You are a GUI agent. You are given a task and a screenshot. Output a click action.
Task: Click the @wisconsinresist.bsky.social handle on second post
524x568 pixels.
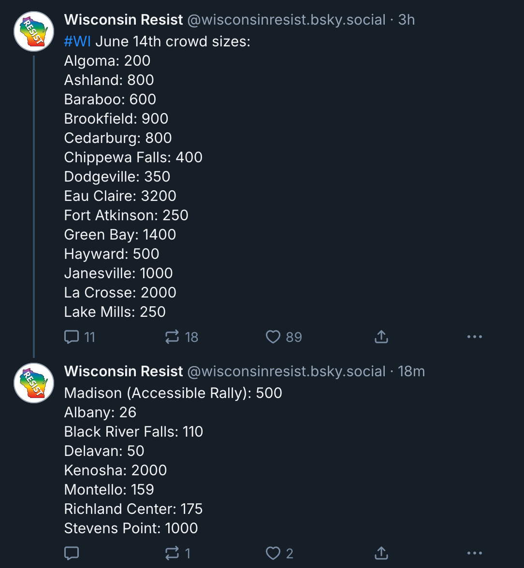286,371
